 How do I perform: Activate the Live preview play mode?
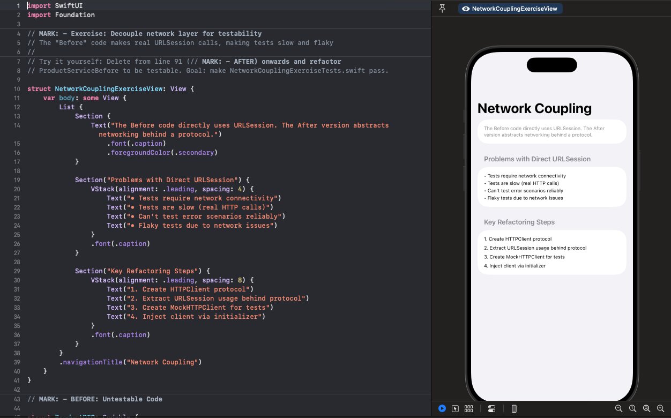coord(442,408)
